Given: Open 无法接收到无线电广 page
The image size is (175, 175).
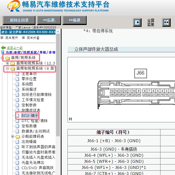Looking at the screenshot, I should point(38,173).
